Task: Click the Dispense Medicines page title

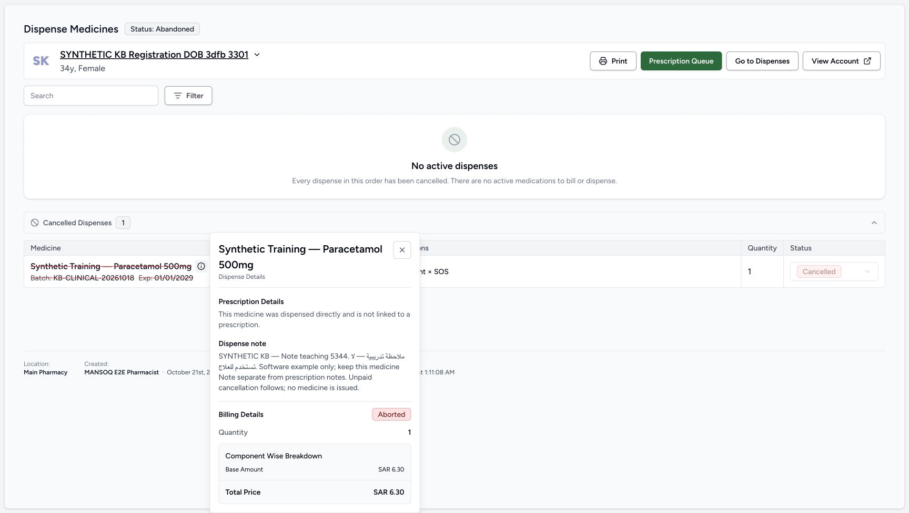Action: click(x=71, y=29)
